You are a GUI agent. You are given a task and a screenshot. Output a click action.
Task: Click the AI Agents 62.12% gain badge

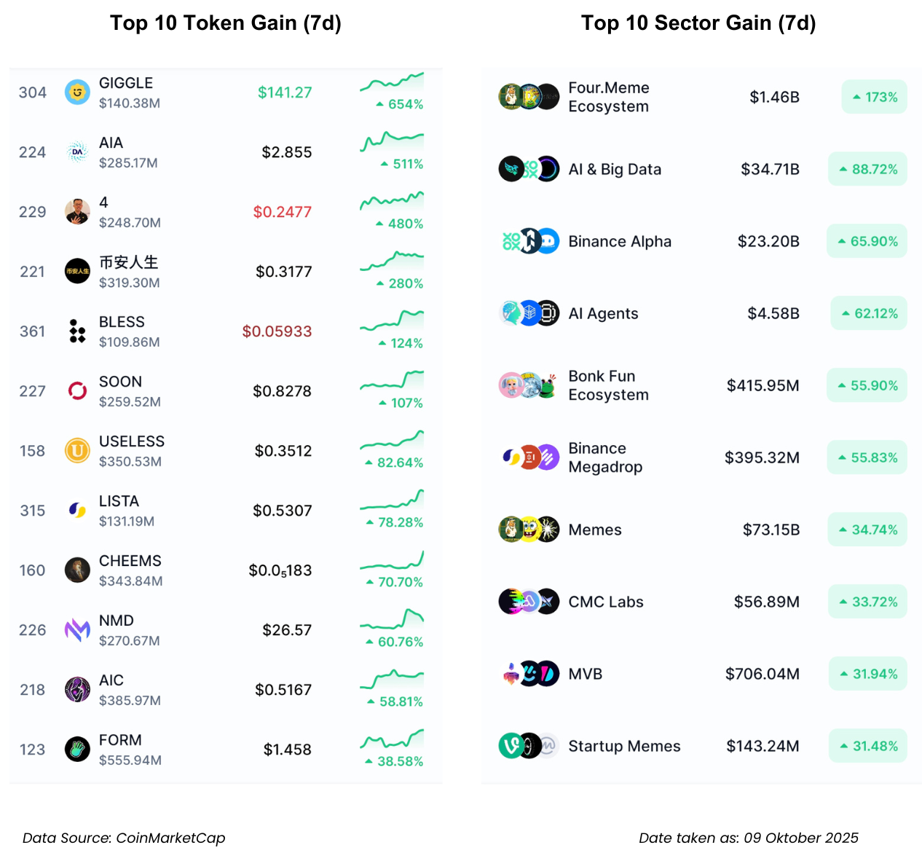point(869,313)
